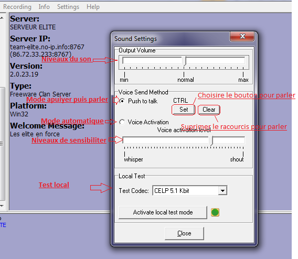
Task: Open the Test Codec dropdown
Action: tap(223, 190)
